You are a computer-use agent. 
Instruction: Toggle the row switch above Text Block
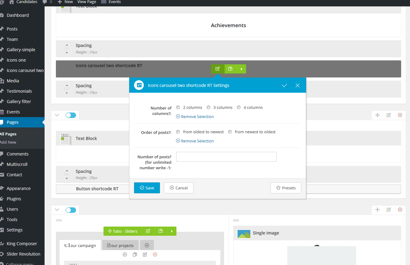click(71, 115)
